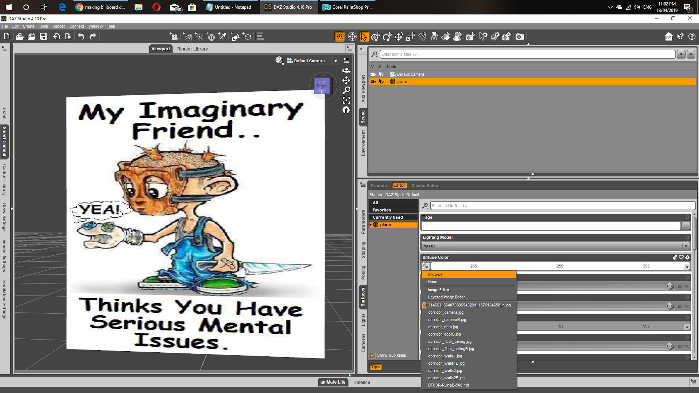This screenshot has width=699, height=393.
Task: Click the viewport zoom magnifier icon
Action: (346, 90)
